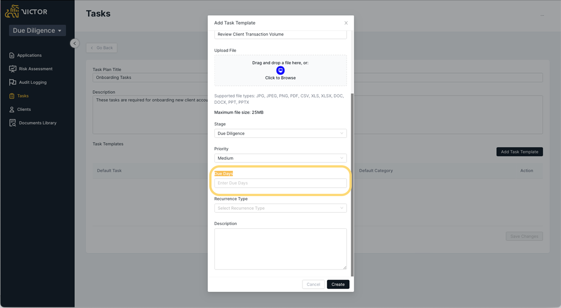Expand the Priority dropdown

(280, 158)
